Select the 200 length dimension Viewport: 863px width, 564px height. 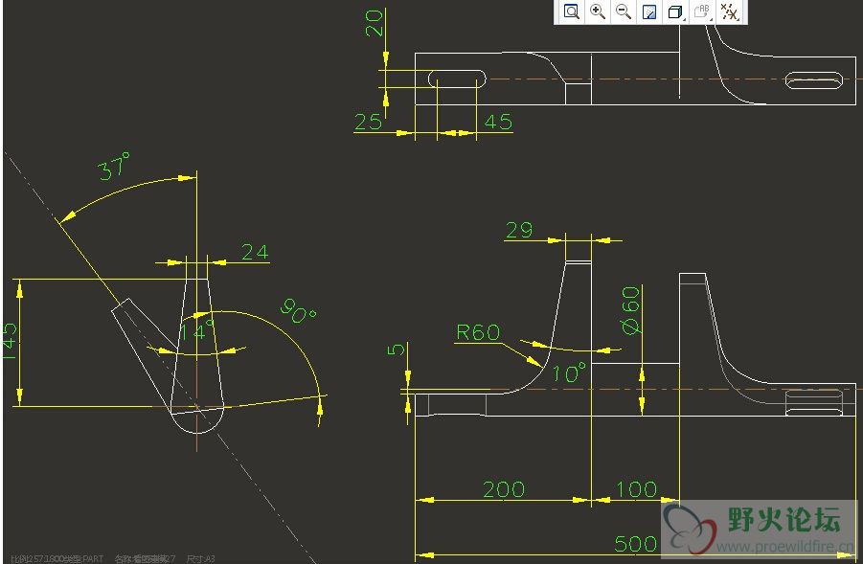504,489
